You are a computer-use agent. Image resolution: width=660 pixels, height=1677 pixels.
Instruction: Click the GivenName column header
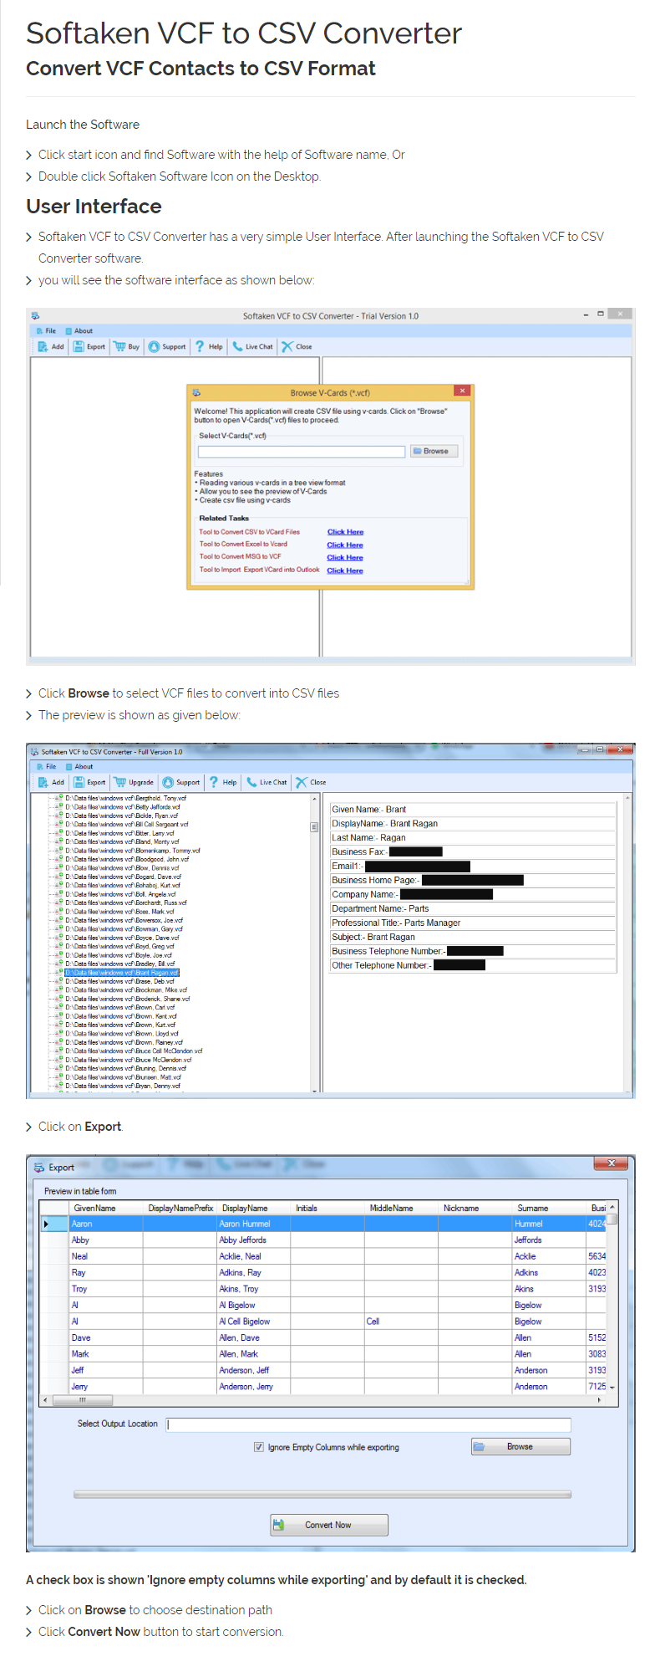click(x=105, y=1209)
